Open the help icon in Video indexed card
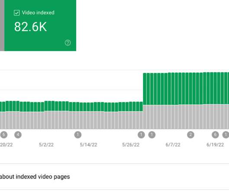Viewport: 229px width, 191px height. coord(67,43)
